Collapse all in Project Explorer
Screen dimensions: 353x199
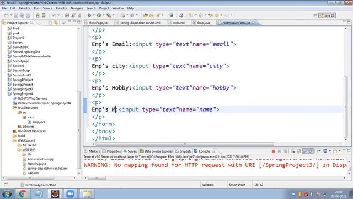(x=50, y=23)
